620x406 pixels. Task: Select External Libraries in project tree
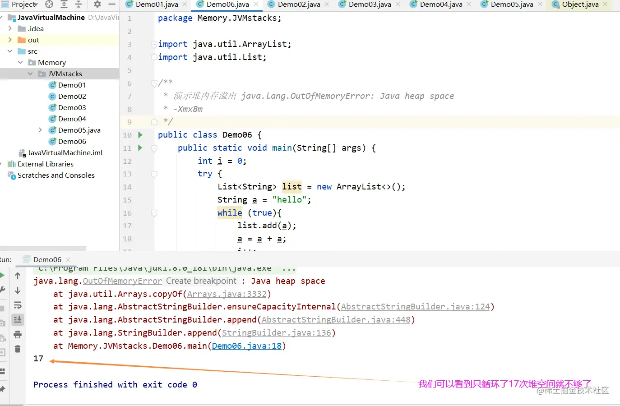(45, 164)
